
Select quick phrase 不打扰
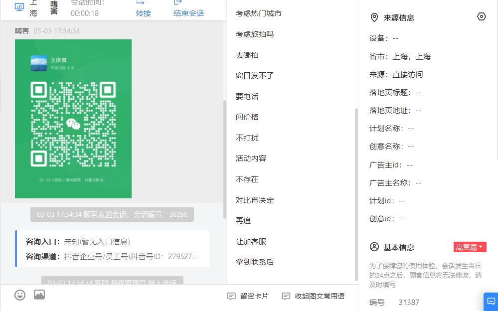coord(247,138)
